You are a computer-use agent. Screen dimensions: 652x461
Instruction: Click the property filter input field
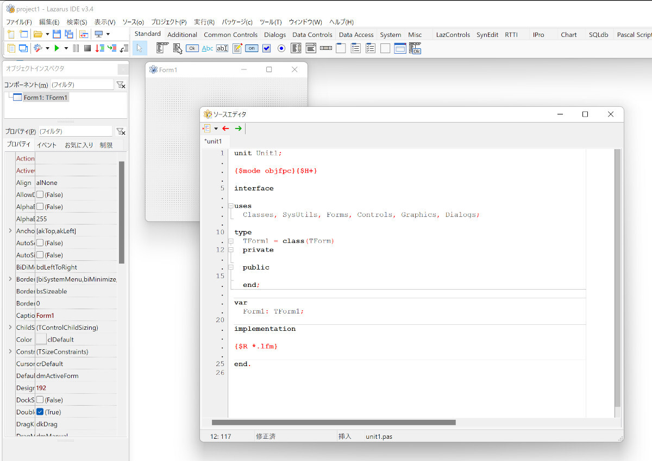click(x=75, y=131)
